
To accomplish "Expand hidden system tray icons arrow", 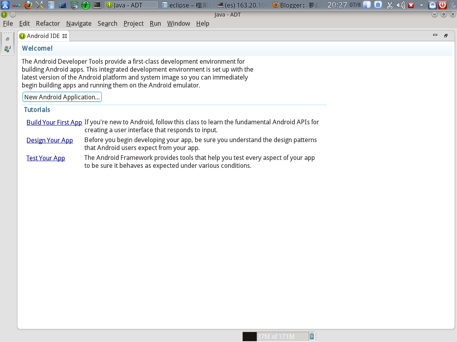I will 421,5.
